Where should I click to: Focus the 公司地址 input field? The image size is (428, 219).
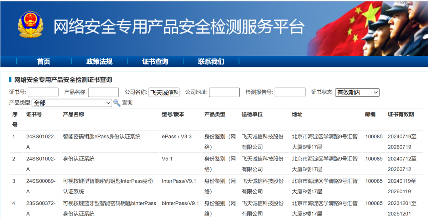point(224,92)
